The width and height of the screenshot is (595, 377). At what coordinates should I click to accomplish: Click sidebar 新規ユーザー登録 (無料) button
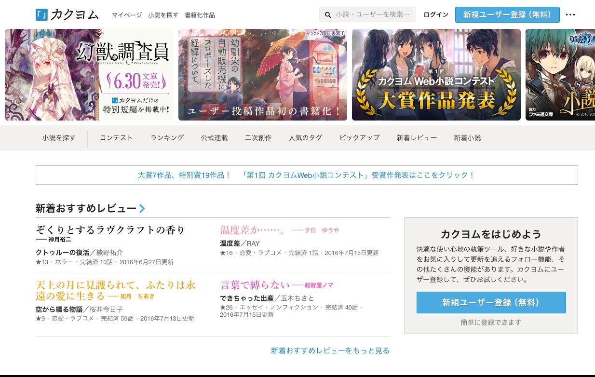[x=491, y=303]
